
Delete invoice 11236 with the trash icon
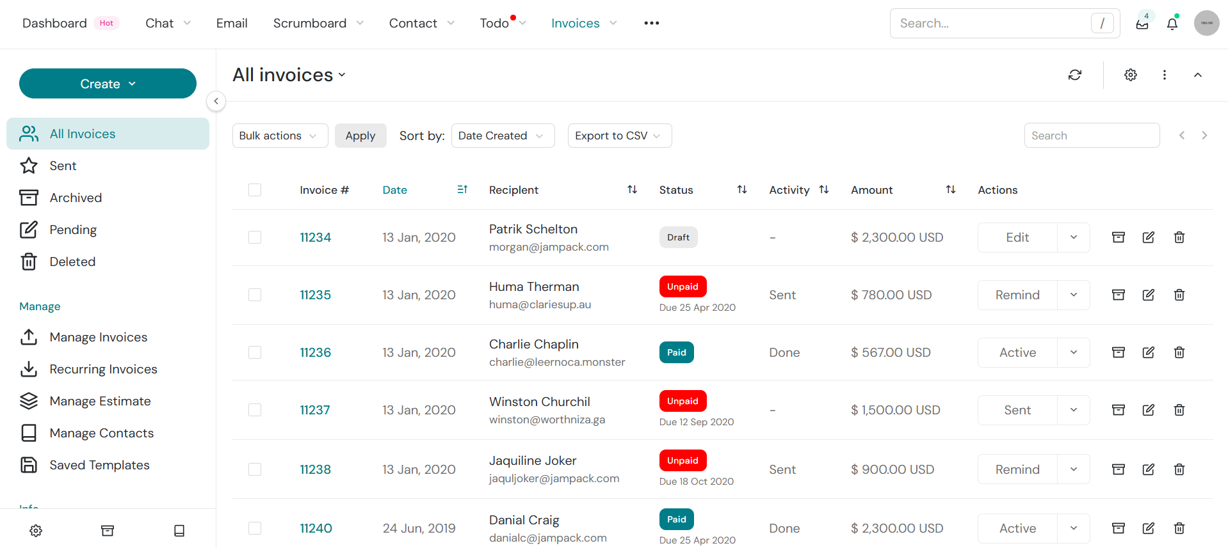1179,352
